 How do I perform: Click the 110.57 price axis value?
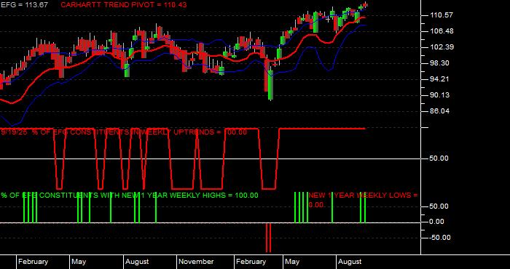(x=441, y=15)
